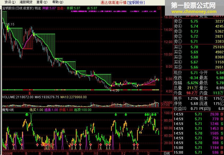Open the 资讯(I) menu
Image resolution: width=224 pixels, height=155 pixels.
(10, 2)
